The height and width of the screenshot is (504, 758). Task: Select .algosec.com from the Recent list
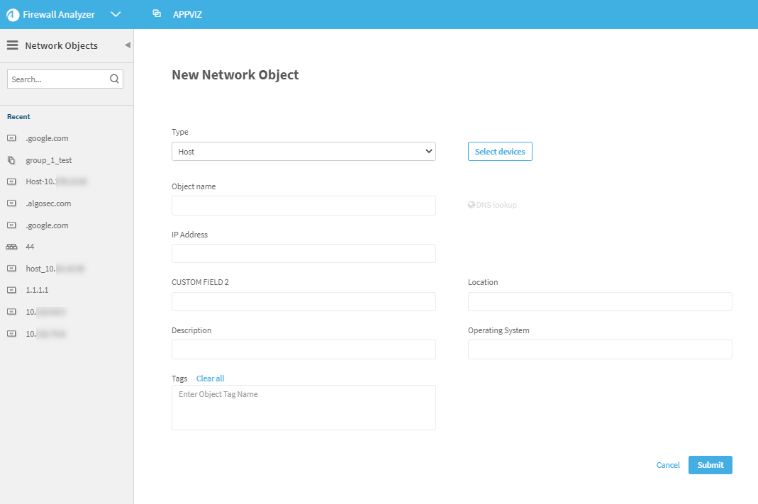click(48, 203)
